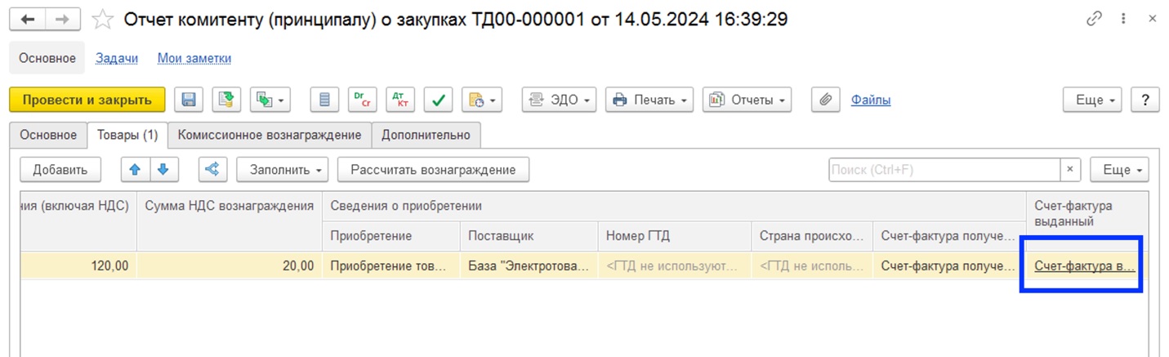Switch to Комиссионное вознаграждение tab

click(x=270, y=135)
